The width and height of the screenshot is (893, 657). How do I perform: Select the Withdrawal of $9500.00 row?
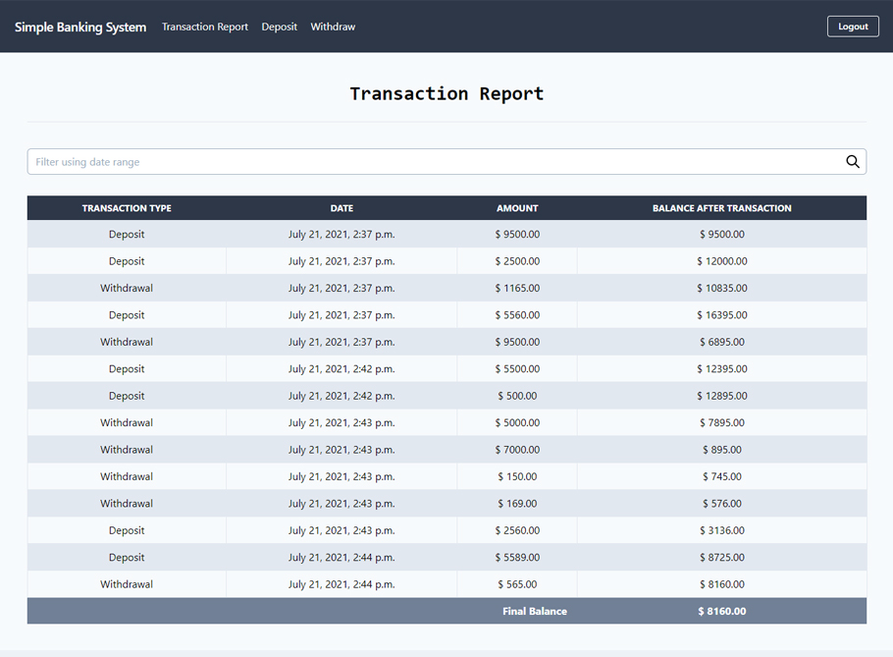[x=446, y=341]
